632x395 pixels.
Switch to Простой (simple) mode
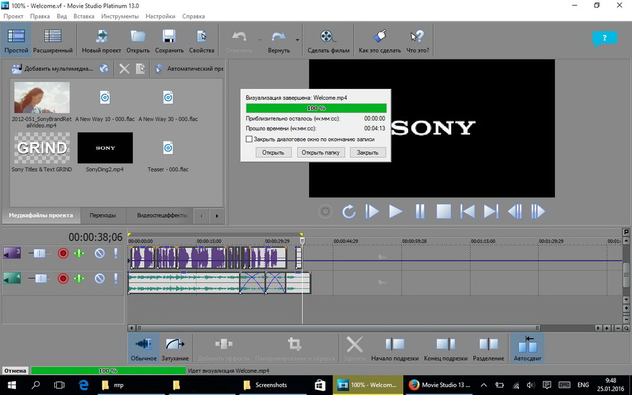16,40
